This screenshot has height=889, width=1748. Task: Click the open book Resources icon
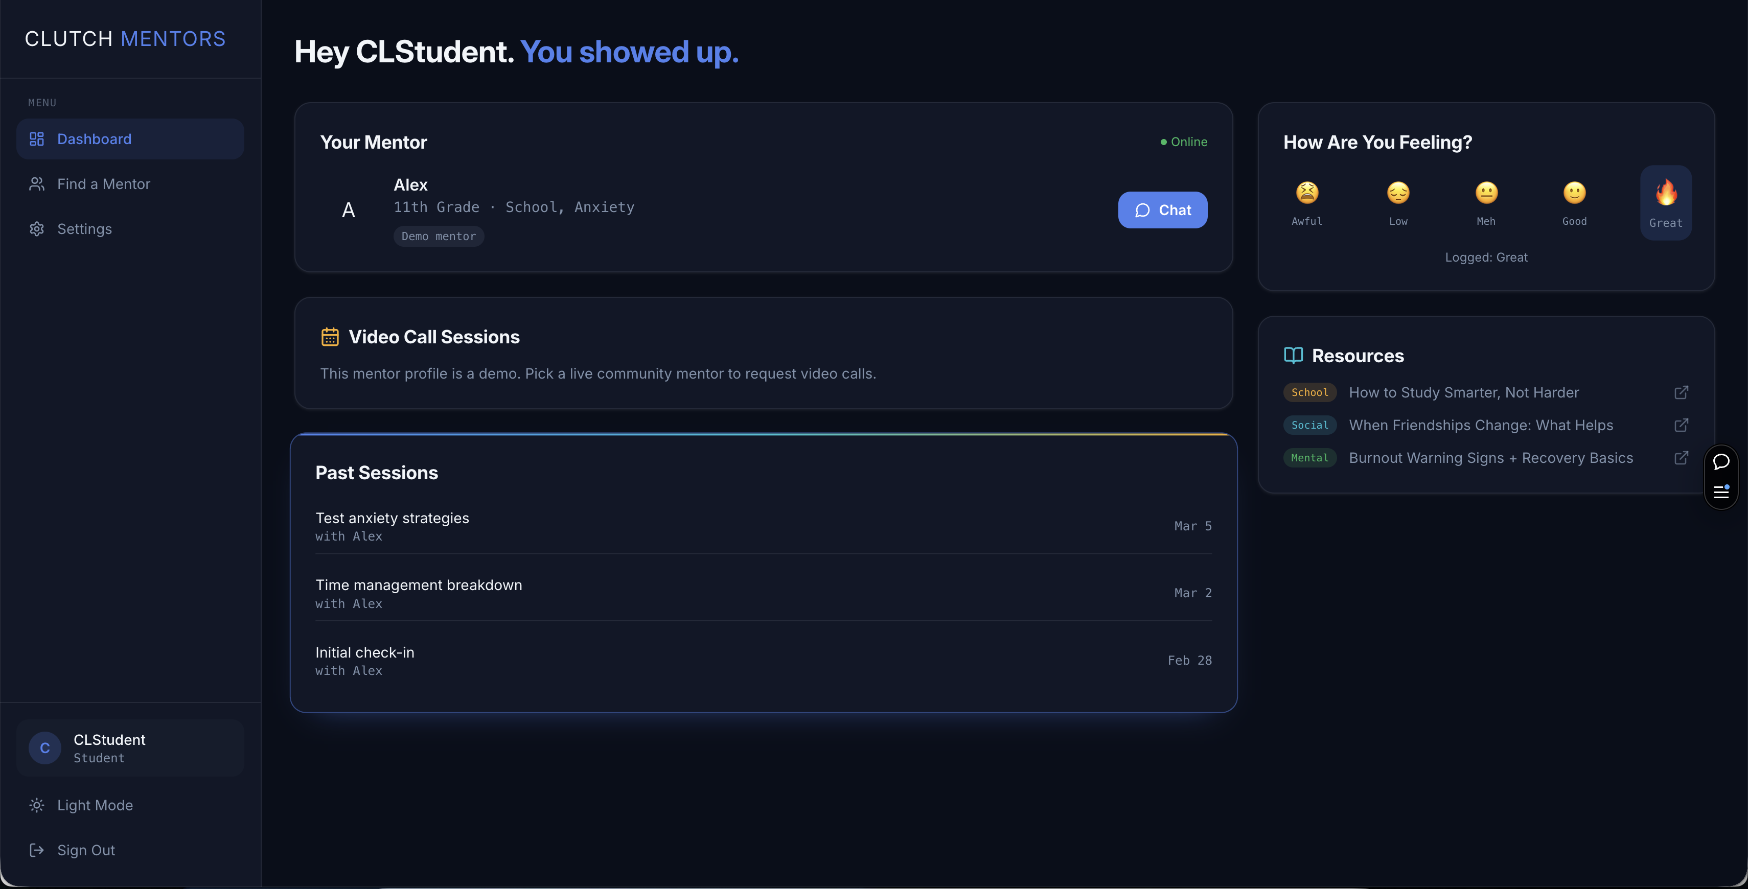[x=1293, y=355]
